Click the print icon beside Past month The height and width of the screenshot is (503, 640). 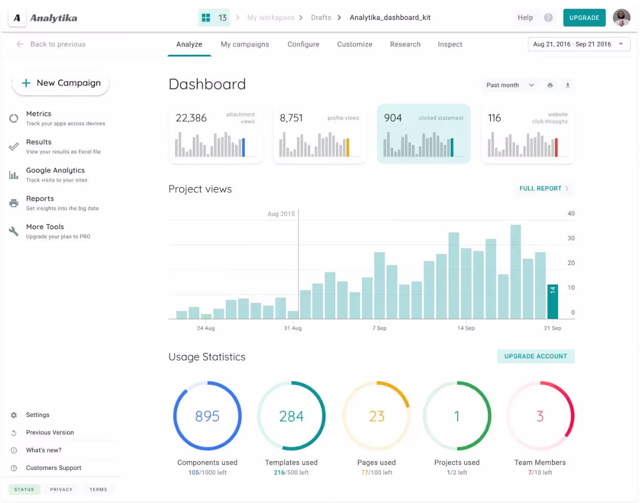click(550, 85)
